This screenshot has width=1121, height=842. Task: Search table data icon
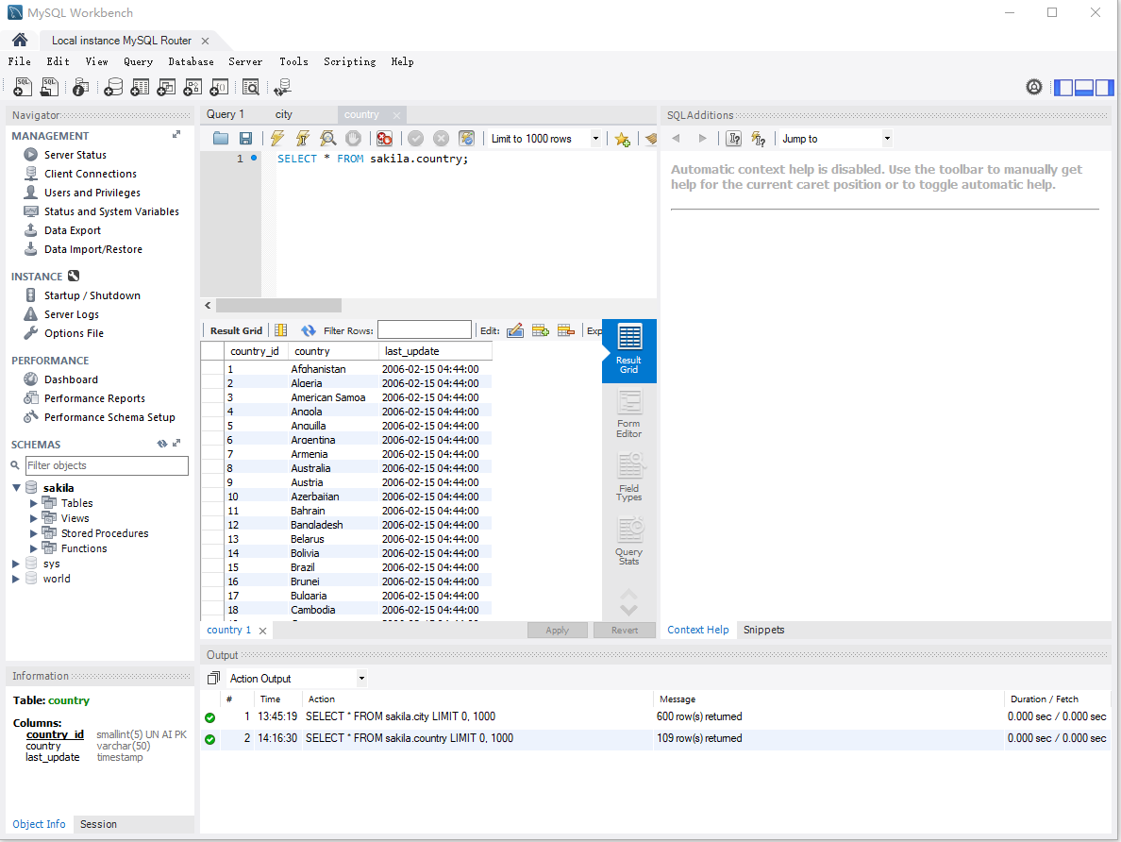(251, 87)
